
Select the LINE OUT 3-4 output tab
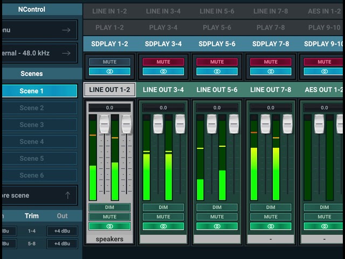point(163,90)
